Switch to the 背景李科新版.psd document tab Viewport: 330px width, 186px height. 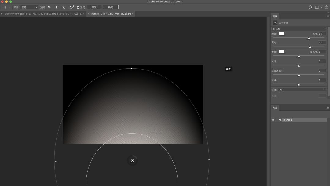coord(44,14)
